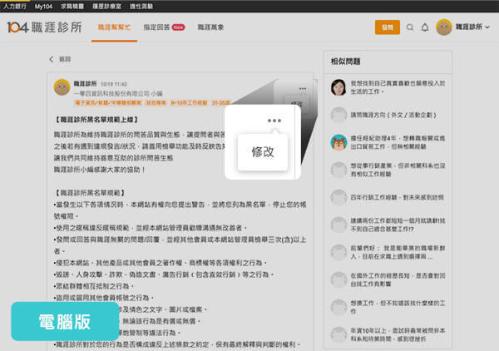Open the notification bell icon
The image size is (499, 351).
425,27
